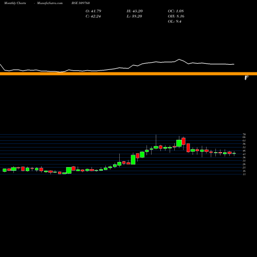This screenshot has height=257, width=257.
Task: Click the 'OL: 9.4' reading
Action: tap(174, 22)
